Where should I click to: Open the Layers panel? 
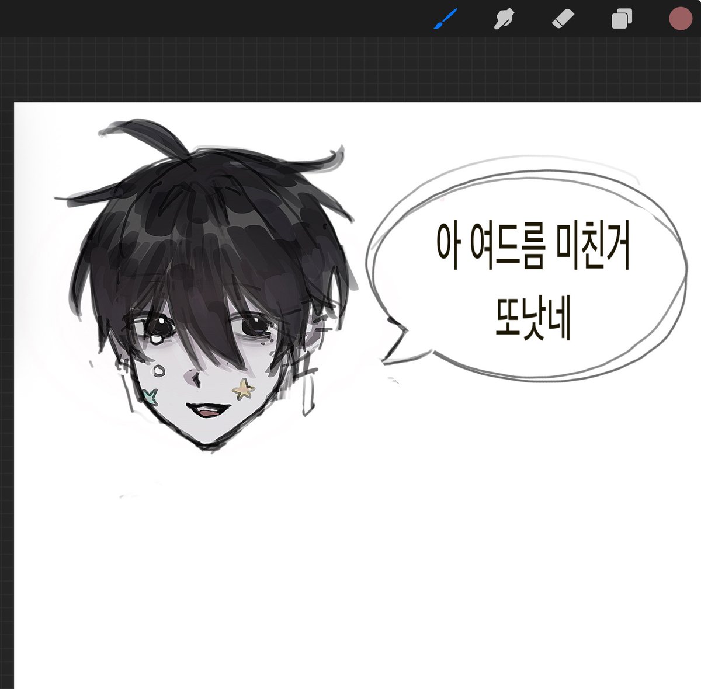pos(622,19)
